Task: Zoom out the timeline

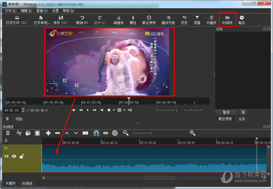Action: point(126,133)
